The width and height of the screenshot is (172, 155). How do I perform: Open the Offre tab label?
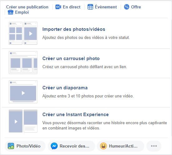(x=136, y=7)
